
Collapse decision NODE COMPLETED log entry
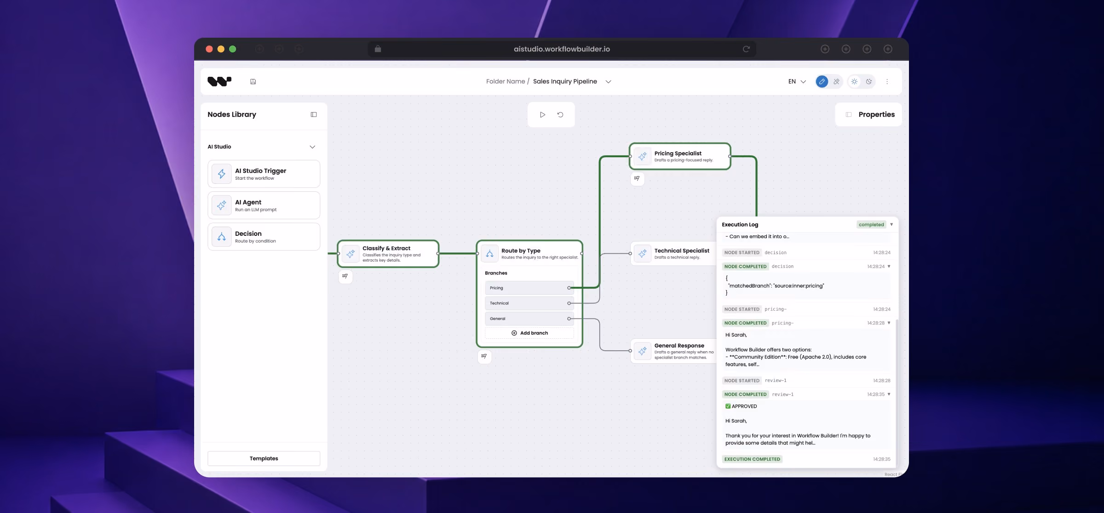pyautogui.click(x=889, y=267)
